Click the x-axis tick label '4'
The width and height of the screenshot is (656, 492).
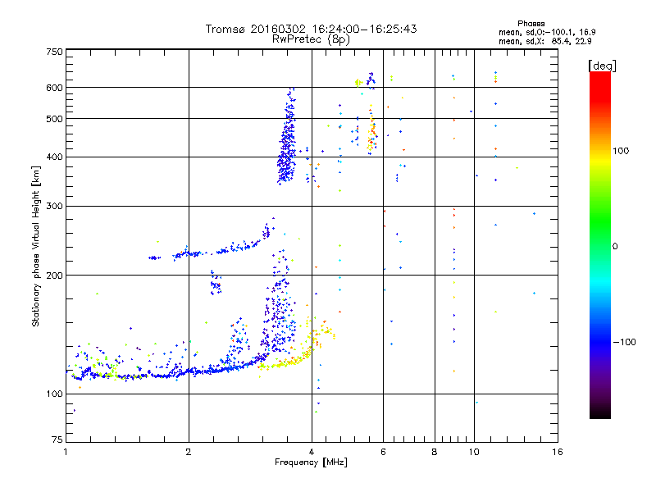click(x=312, y=452)
